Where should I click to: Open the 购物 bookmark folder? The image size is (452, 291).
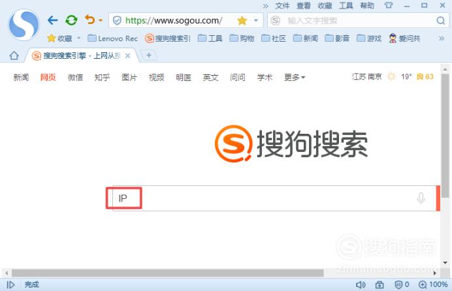tap(242, 38)
